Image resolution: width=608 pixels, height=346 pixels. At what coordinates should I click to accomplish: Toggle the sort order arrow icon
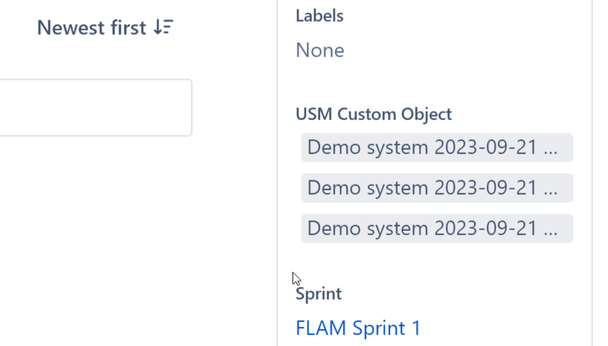click(164, 28)
